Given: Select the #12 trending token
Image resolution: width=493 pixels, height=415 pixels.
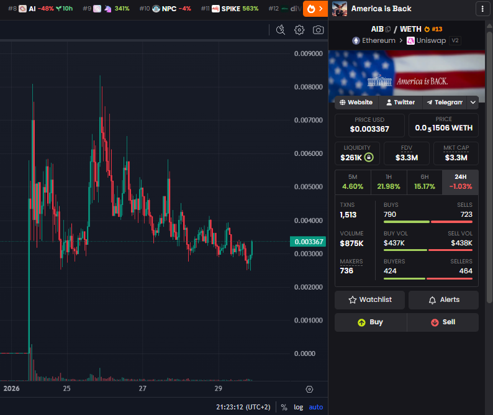Looking at the screenshot, I should (x=285, y=9).
